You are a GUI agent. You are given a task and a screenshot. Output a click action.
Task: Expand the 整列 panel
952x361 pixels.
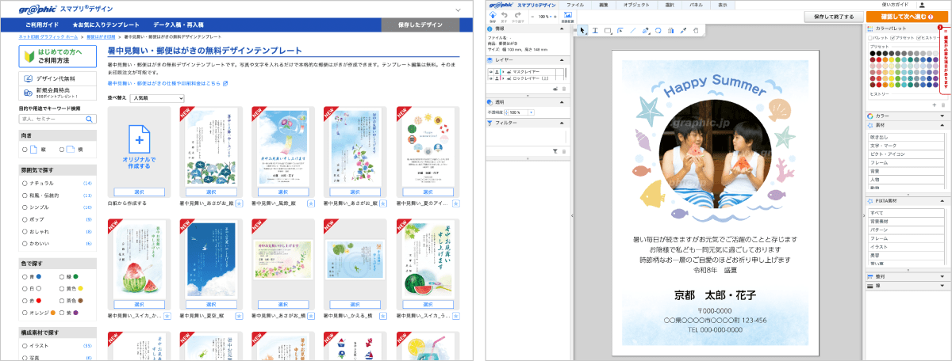pos(942,276)
